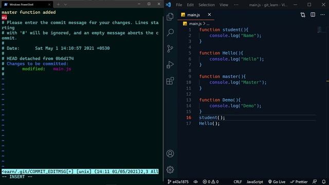This screenshot has width=329, height=185.
Task: Open the editor More Actions ellipsis
Action: click(322, 15)
